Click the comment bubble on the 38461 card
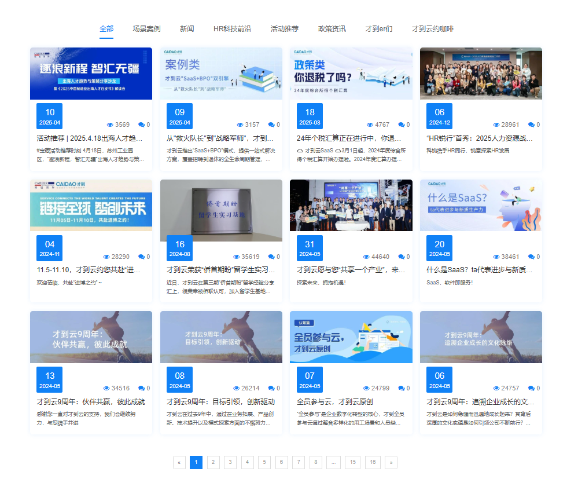 coord(531,257)
